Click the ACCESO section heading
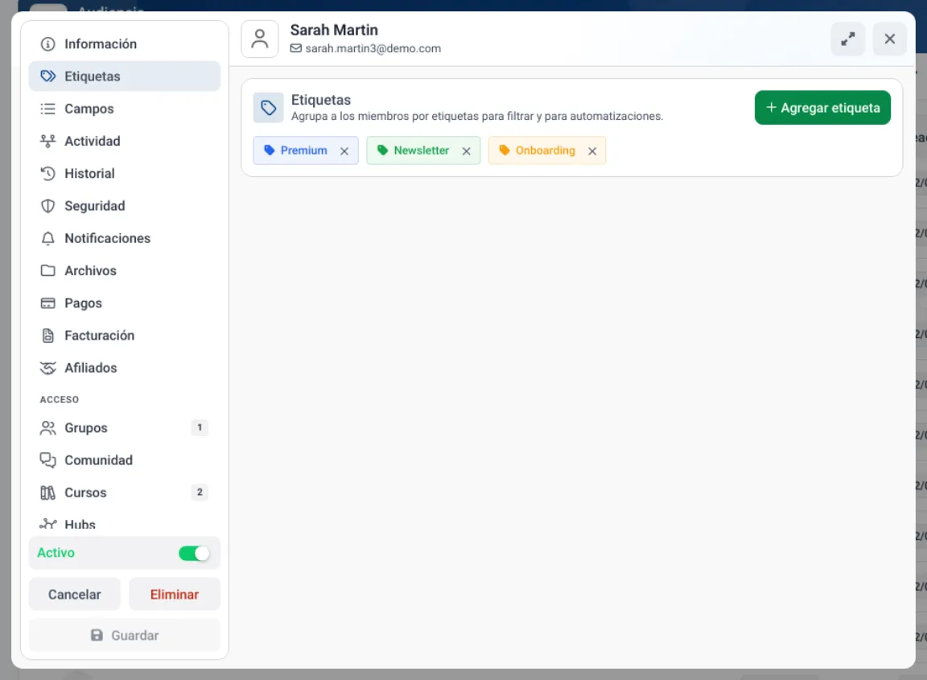 pos(59,400)
